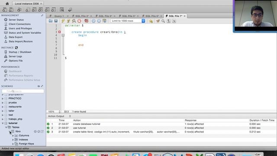Create a new view toolbar icon
This screenshot has width=277, height=156.
point(40,10)
